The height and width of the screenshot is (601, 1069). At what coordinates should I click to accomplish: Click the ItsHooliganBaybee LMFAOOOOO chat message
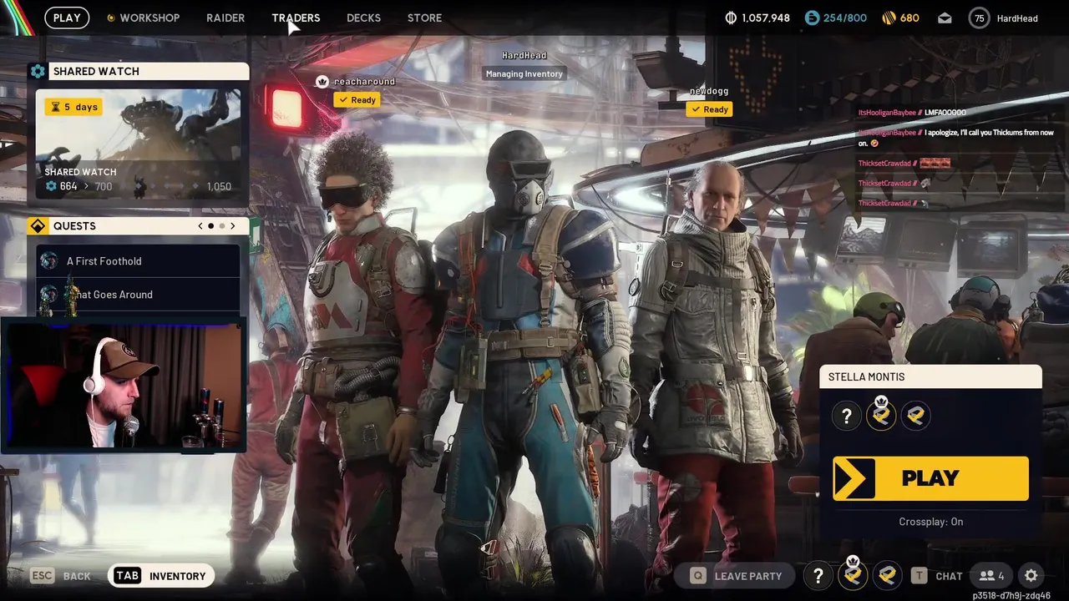pyautogui.click(x=912, y=112)
